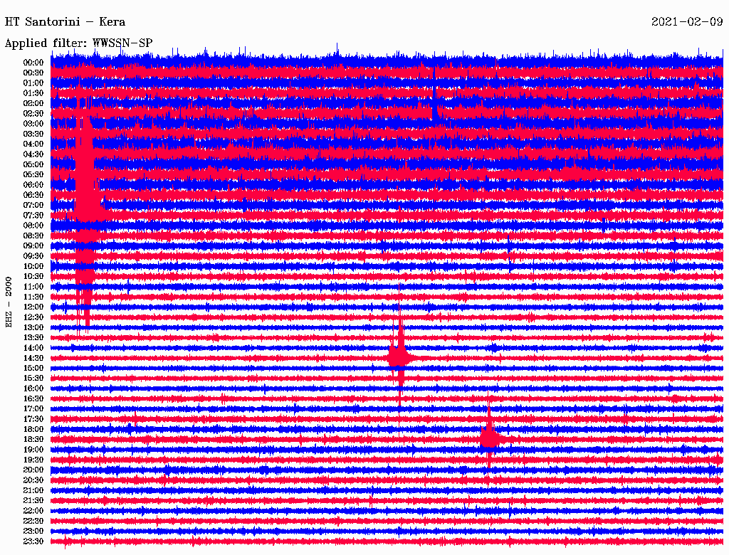Select the 12:00 time row label
Viewport: 729px width, 555px height.
(33, 307)
